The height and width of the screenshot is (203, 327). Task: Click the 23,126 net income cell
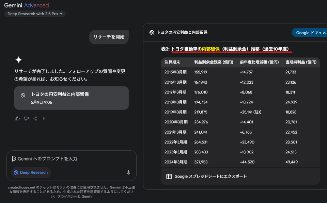(291, 82)
